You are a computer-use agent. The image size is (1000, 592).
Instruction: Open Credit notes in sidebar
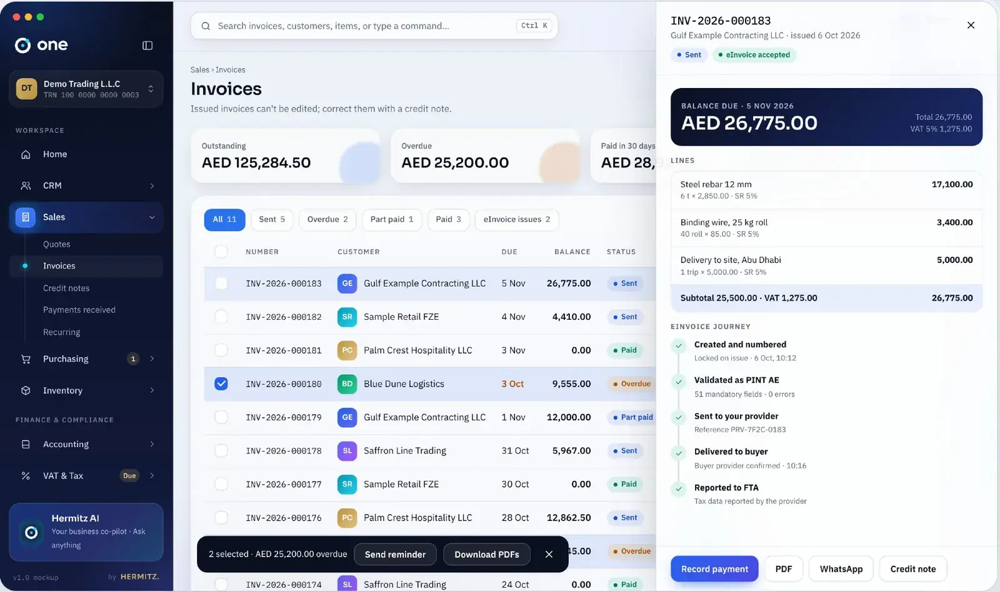tap(66, 288)
